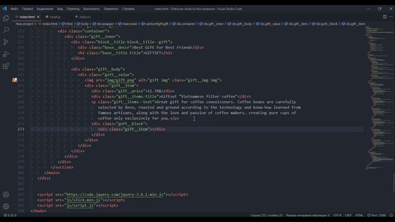
Task: Open the Explorer view in activity bar
Action: [6, 18]
